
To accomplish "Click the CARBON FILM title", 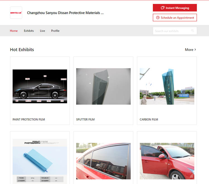I will [149, 119].
